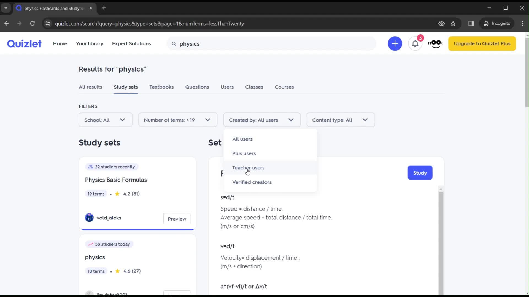Image resolution: width=529 pixels, height=297 pixels.
Task: Switch to Questions tab
Action: pos(197,87)
